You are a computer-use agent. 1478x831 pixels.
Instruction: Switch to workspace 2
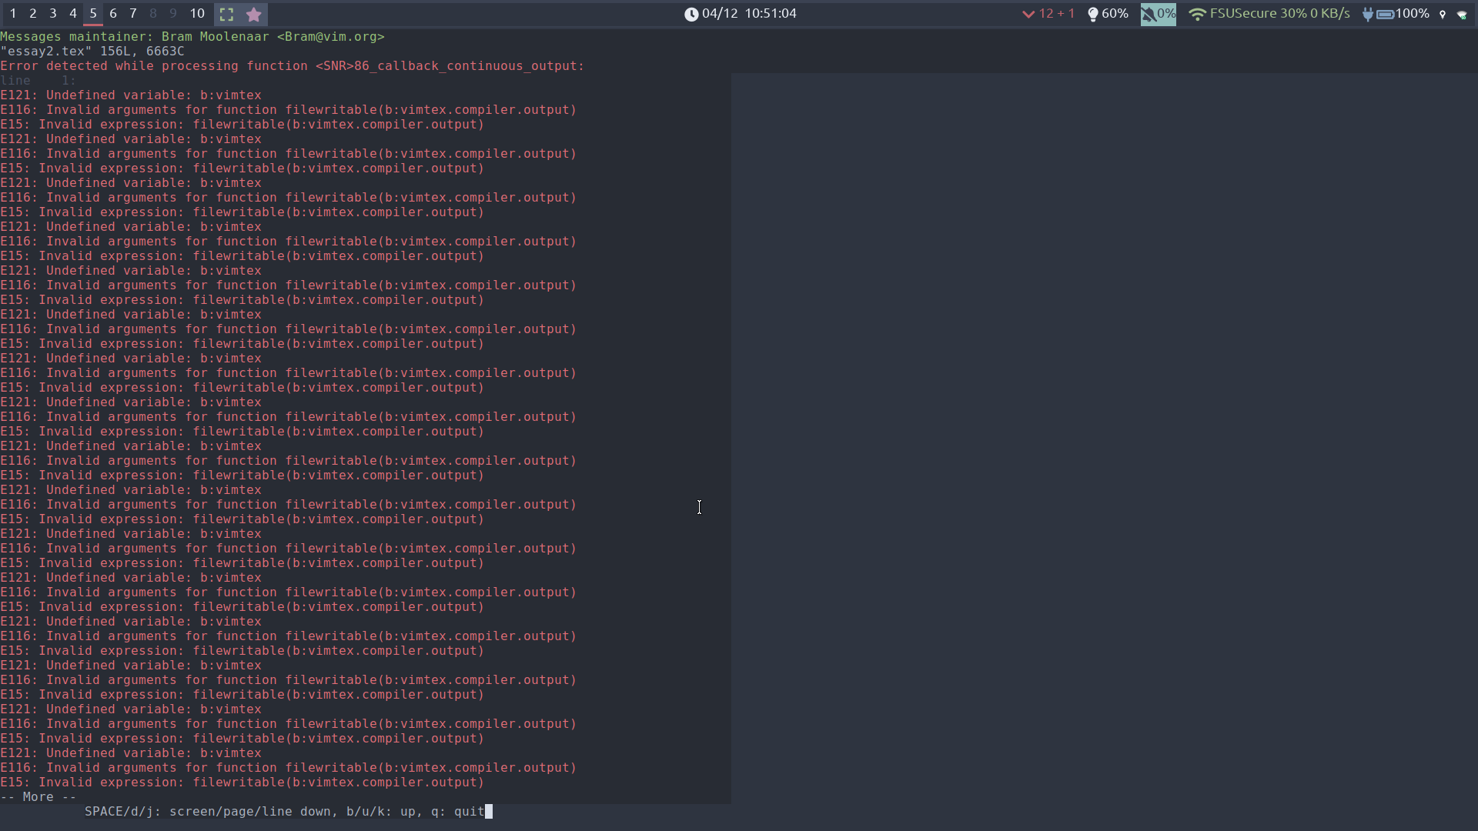coord(33,14)
